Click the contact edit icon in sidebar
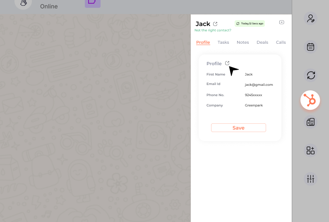Image resolution: width=329 pixels, height=222 pixels. pyautogui.click(x=310, y=19)
